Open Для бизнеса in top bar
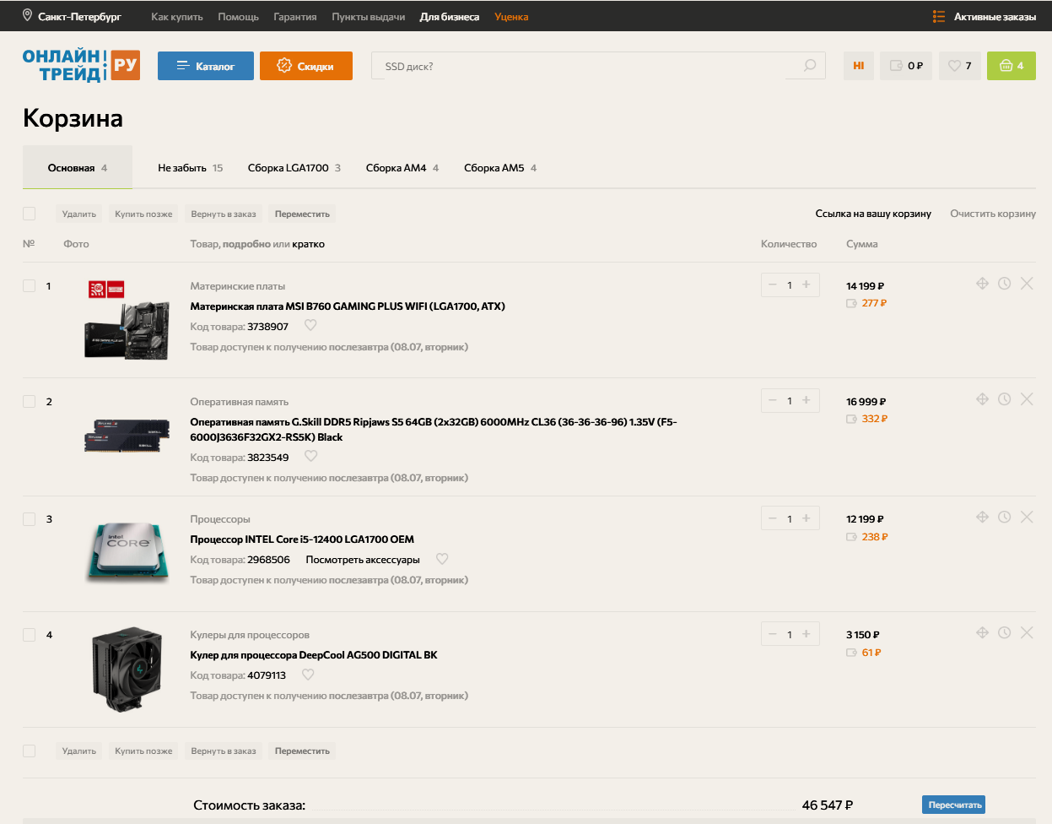 [x=450, y=16]
